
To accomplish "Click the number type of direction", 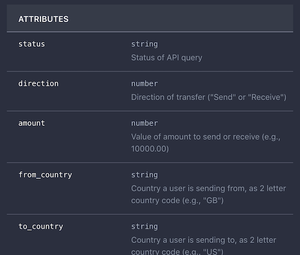I will (x=144, y=84).
